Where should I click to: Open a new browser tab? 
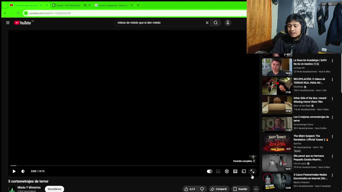click(138, 5)
